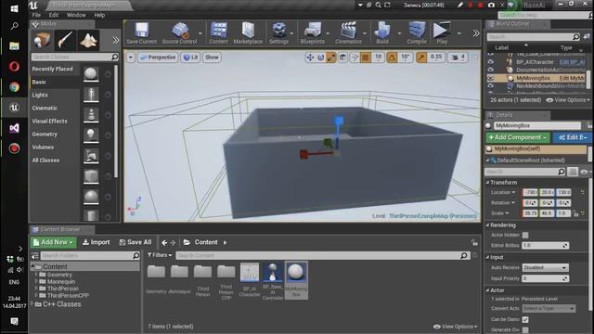Toggle visibility of MyMovingBox in outliner
The image size is (594, 334).
491,78
